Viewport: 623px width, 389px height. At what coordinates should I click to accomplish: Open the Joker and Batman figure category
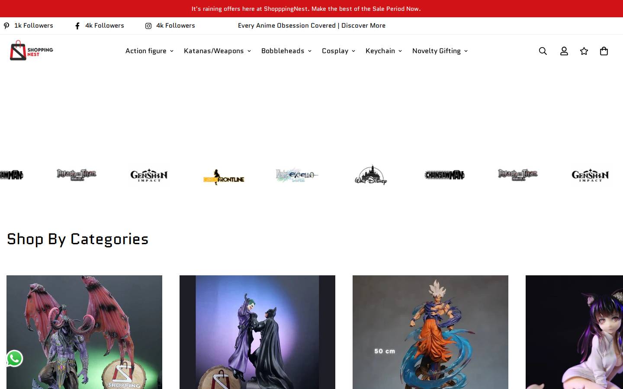pyautogui.click(x=257, y=332)
